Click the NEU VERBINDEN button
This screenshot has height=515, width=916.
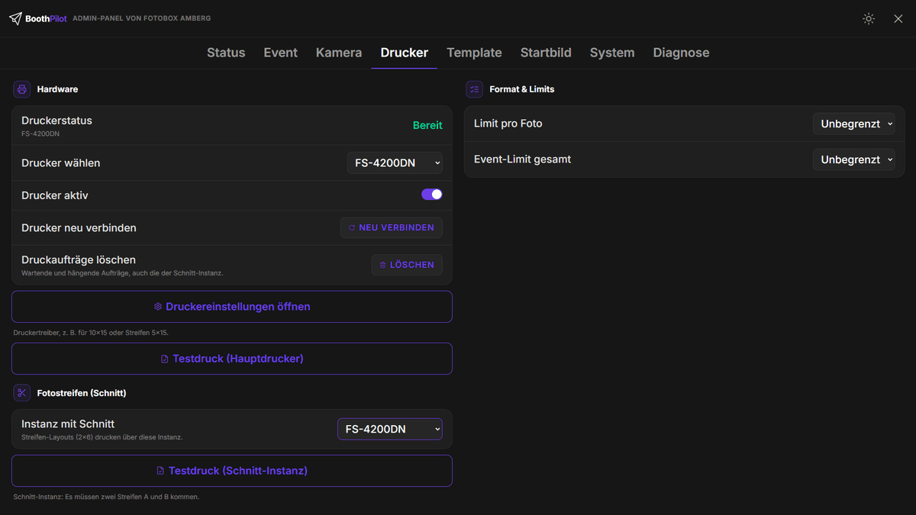click(392, 227)
